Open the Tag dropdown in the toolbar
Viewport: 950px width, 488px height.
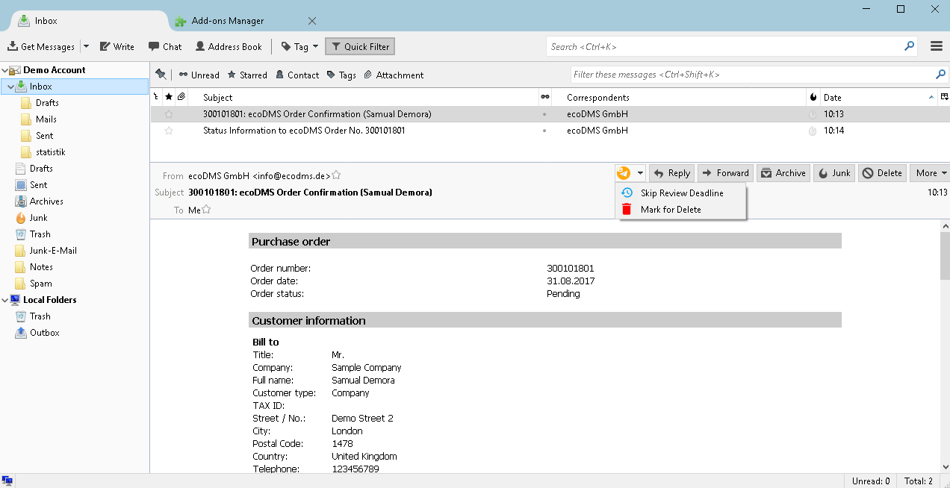(300, 46)
